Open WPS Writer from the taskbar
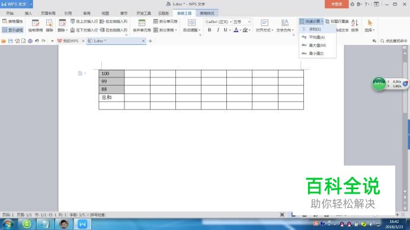The image size is (410, 230). click(x=82, y=224)
